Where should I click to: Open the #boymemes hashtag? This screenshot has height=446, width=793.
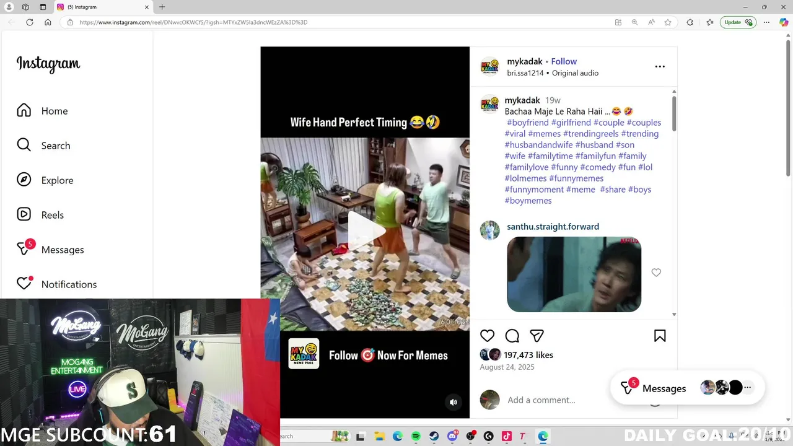click(x=528, y=201)
